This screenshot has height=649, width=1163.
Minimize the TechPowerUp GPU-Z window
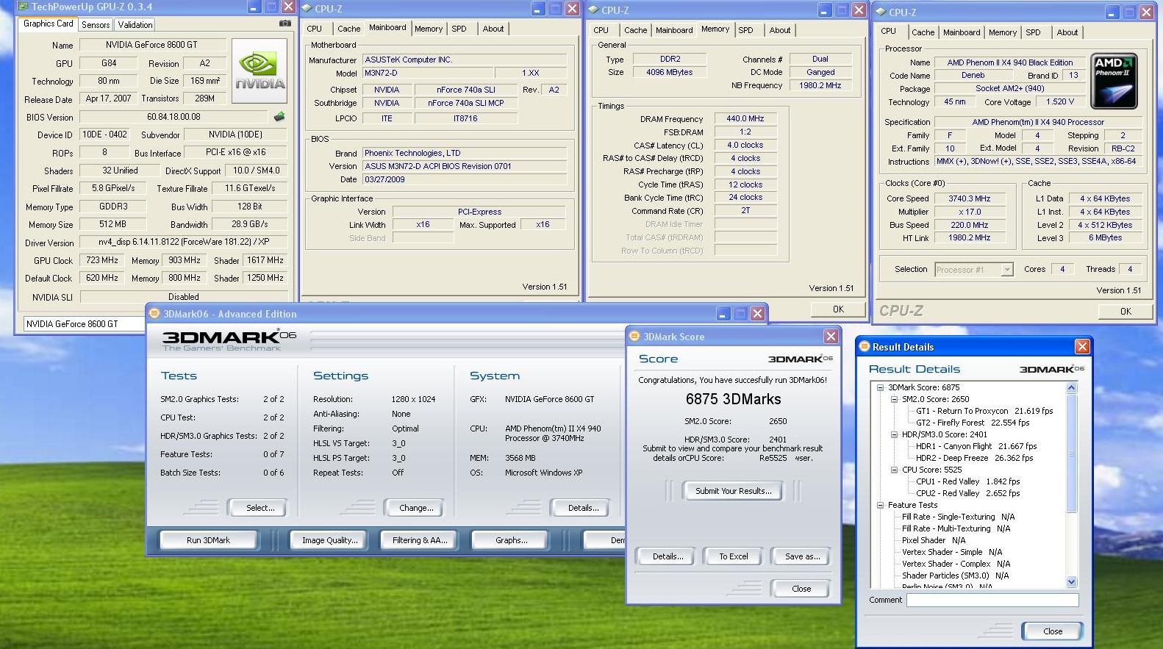pyautogui.click(x=254, y=7)
